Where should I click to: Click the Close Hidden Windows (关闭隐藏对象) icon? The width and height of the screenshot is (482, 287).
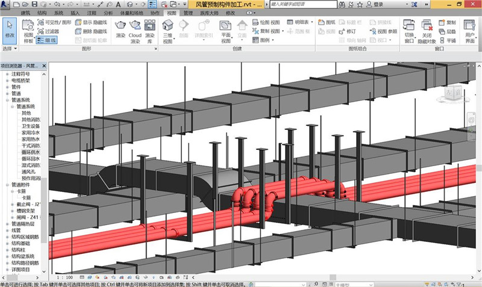pos(427,26)
